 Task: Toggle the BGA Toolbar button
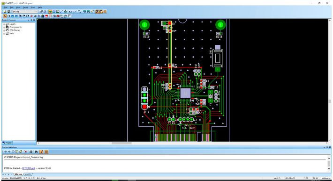click(x=65, y=12)
